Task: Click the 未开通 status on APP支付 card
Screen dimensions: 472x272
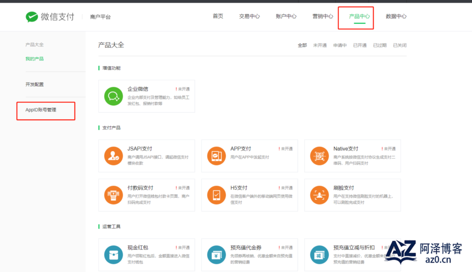Action: 286,149
